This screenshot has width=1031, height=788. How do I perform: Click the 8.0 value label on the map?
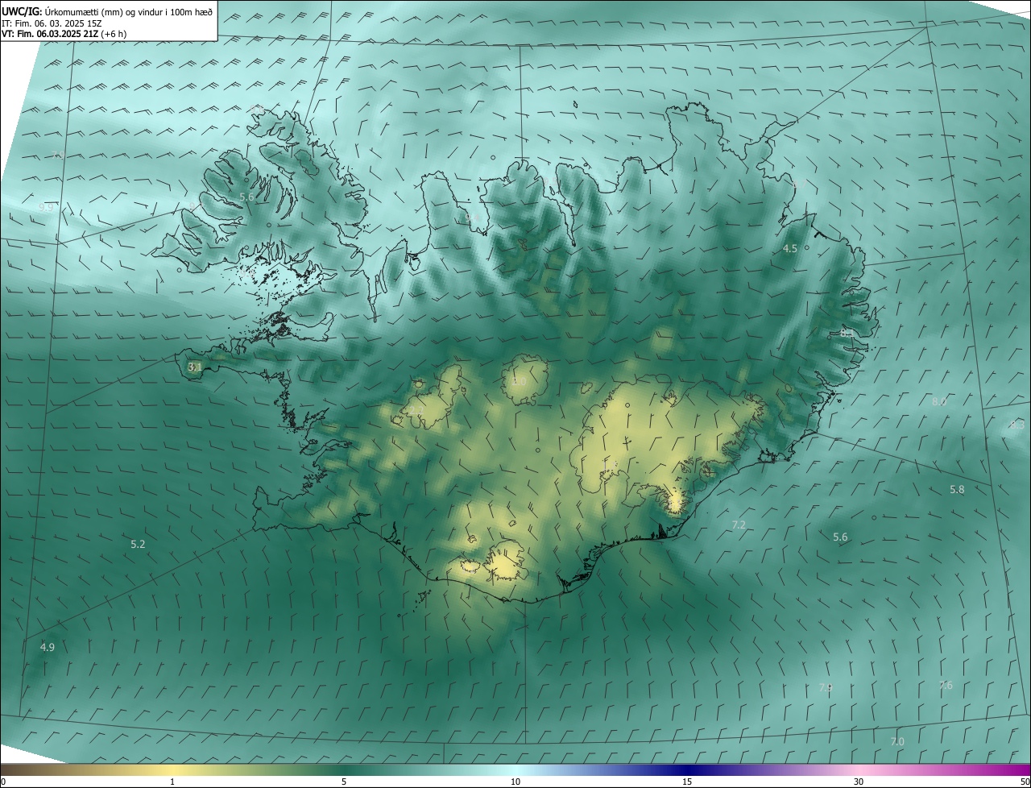(x=939, y=402)
